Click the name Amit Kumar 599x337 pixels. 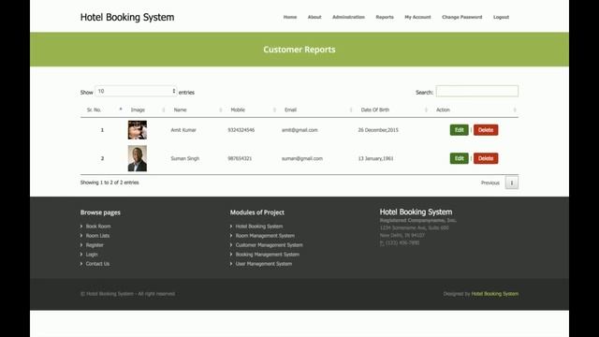tap(183, 130)
